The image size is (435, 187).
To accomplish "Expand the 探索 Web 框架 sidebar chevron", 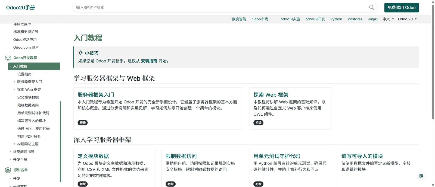I will click(14, 90).
